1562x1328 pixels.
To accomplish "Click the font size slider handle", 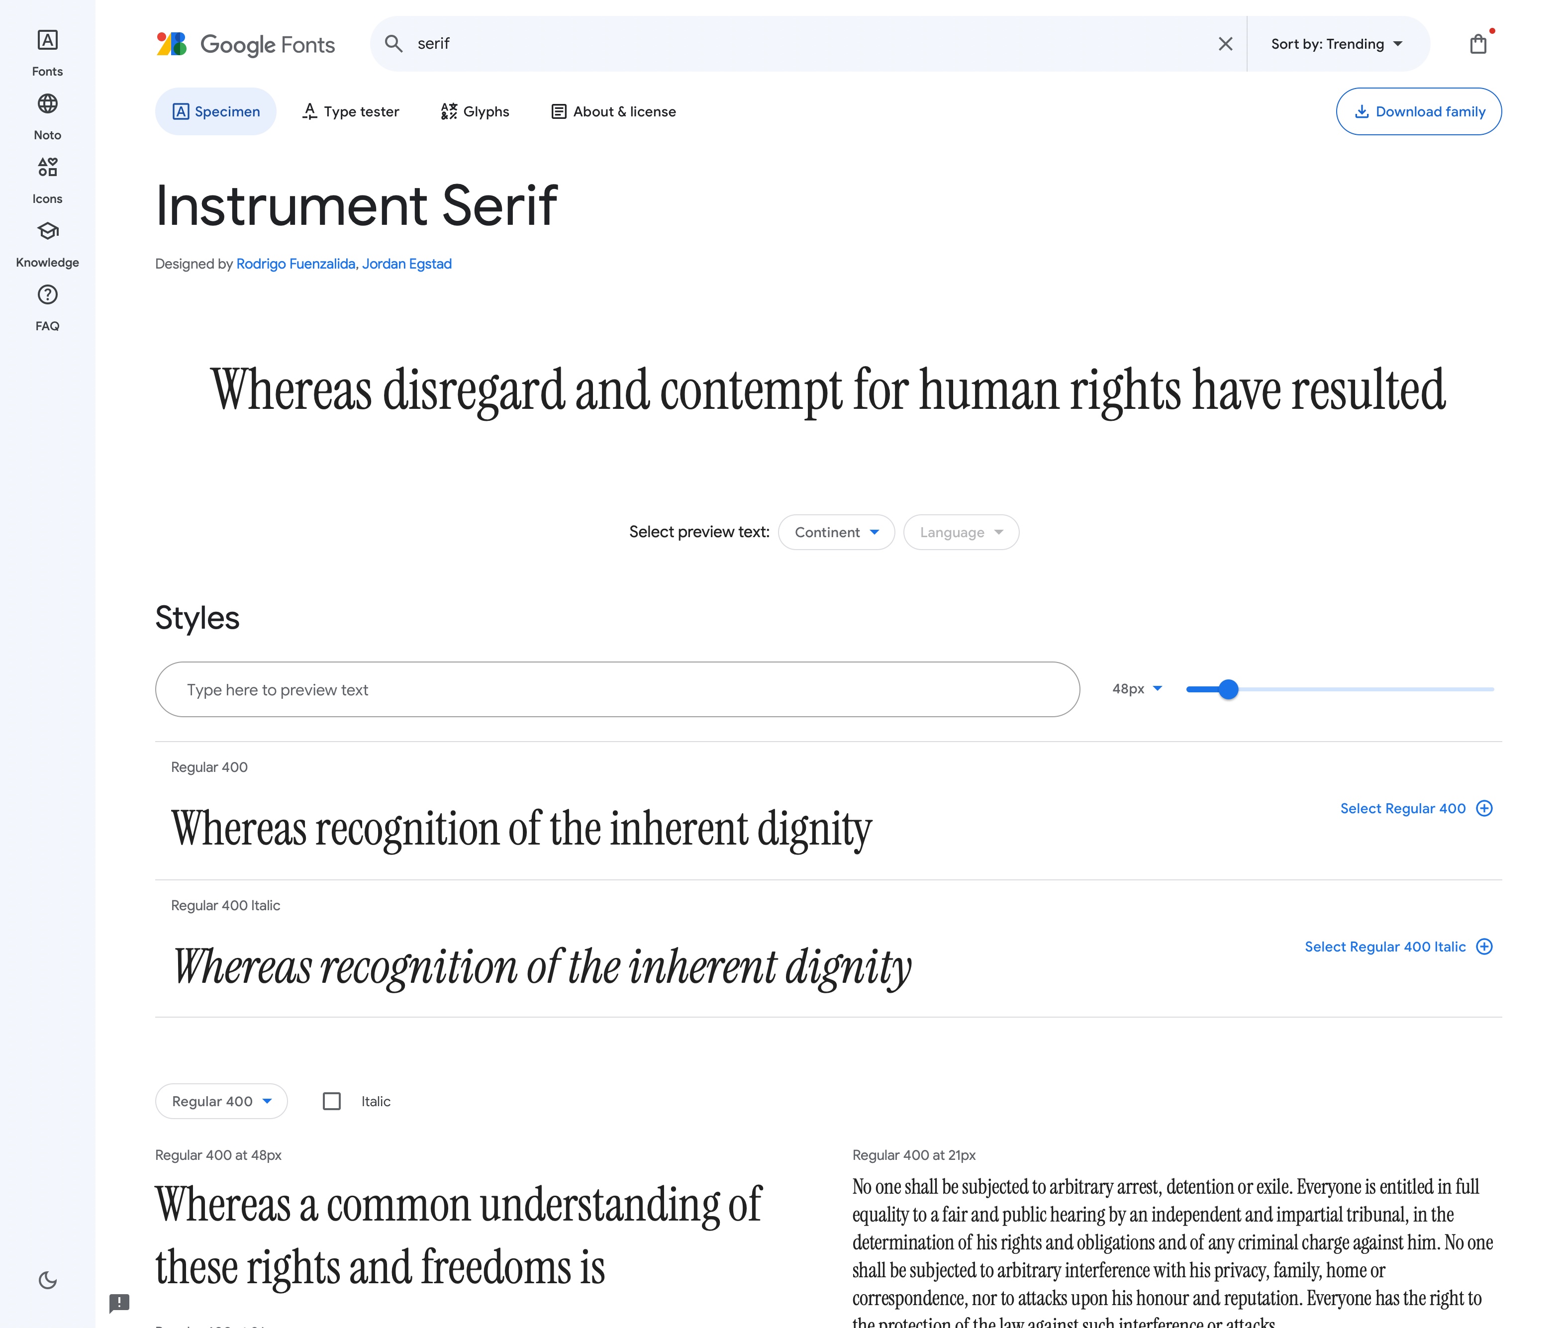I will 1228,689.
